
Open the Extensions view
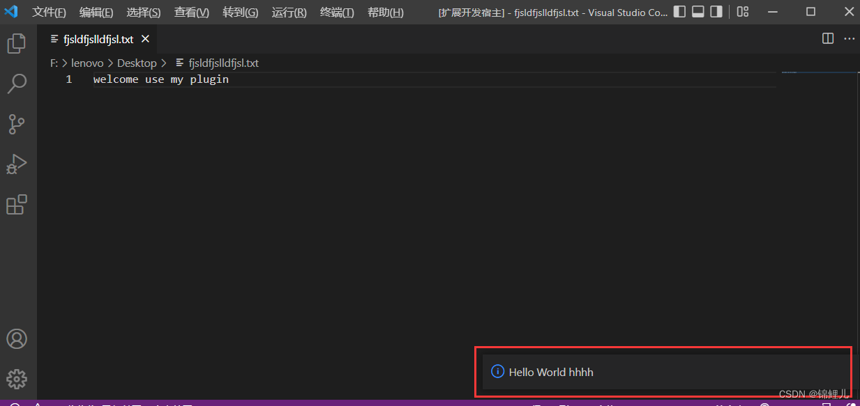[16, 205]
